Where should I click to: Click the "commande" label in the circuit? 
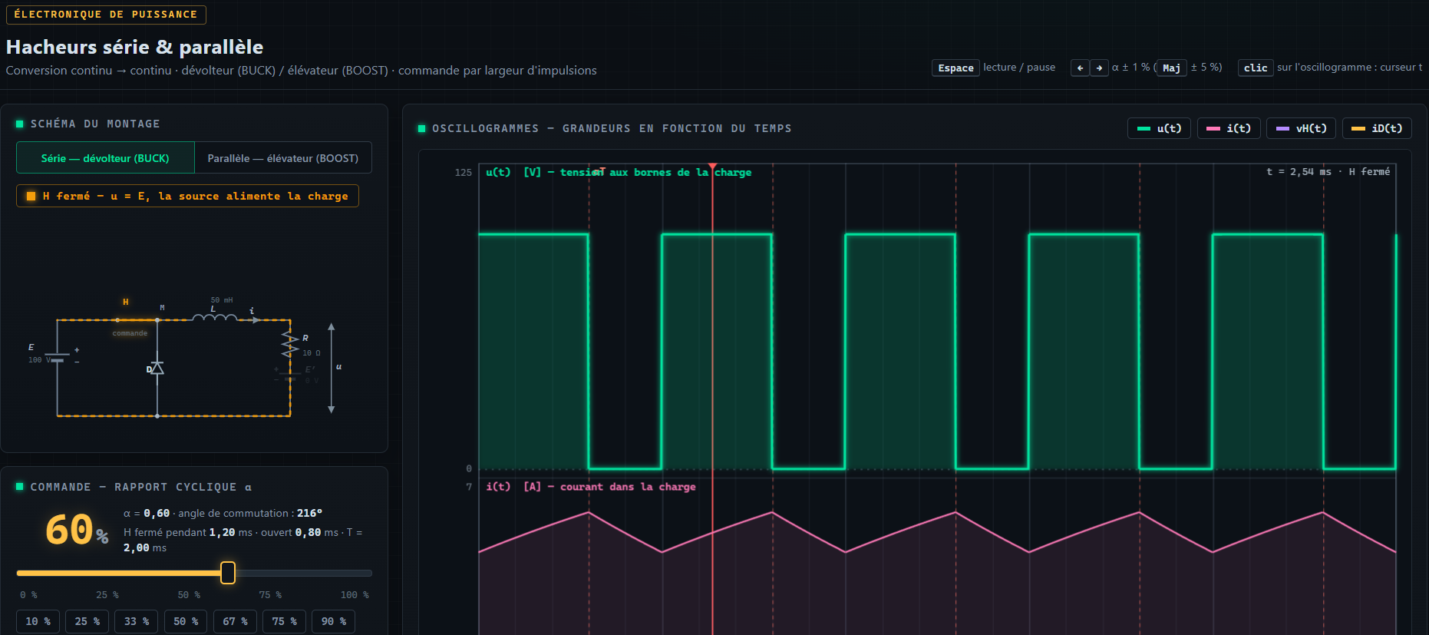point(130,333)
